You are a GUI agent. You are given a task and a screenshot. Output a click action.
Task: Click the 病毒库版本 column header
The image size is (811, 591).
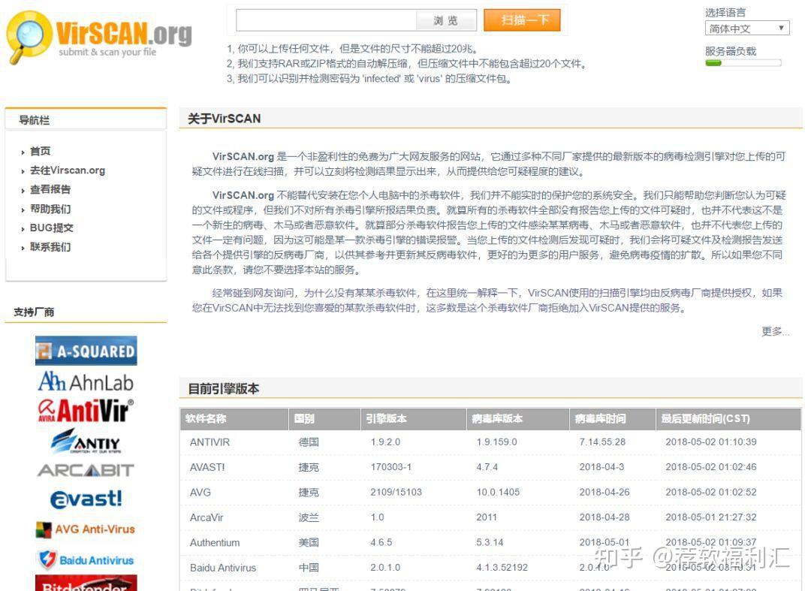coord(517,419)
